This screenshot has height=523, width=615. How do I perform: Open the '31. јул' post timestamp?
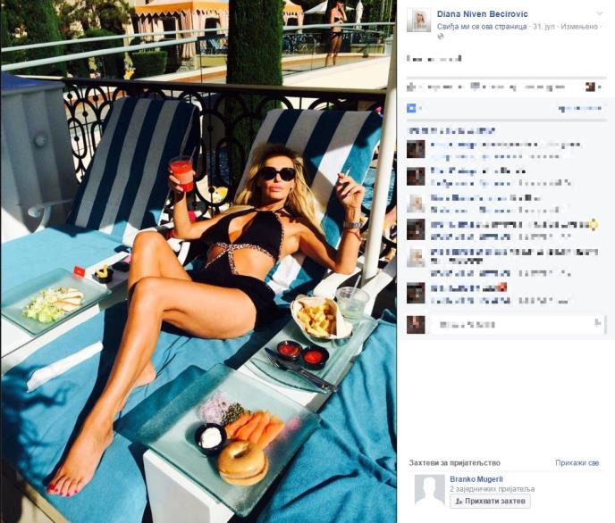coord(542,27)
